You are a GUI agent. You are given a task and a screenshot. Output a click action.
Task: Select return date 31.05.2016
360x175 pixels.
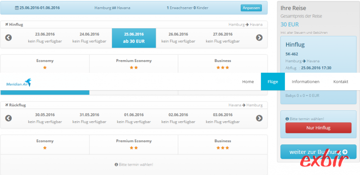[90, 118]
